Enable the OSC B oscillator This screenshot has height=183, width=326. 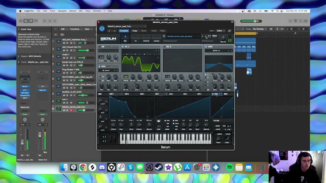tap(164, 47)
